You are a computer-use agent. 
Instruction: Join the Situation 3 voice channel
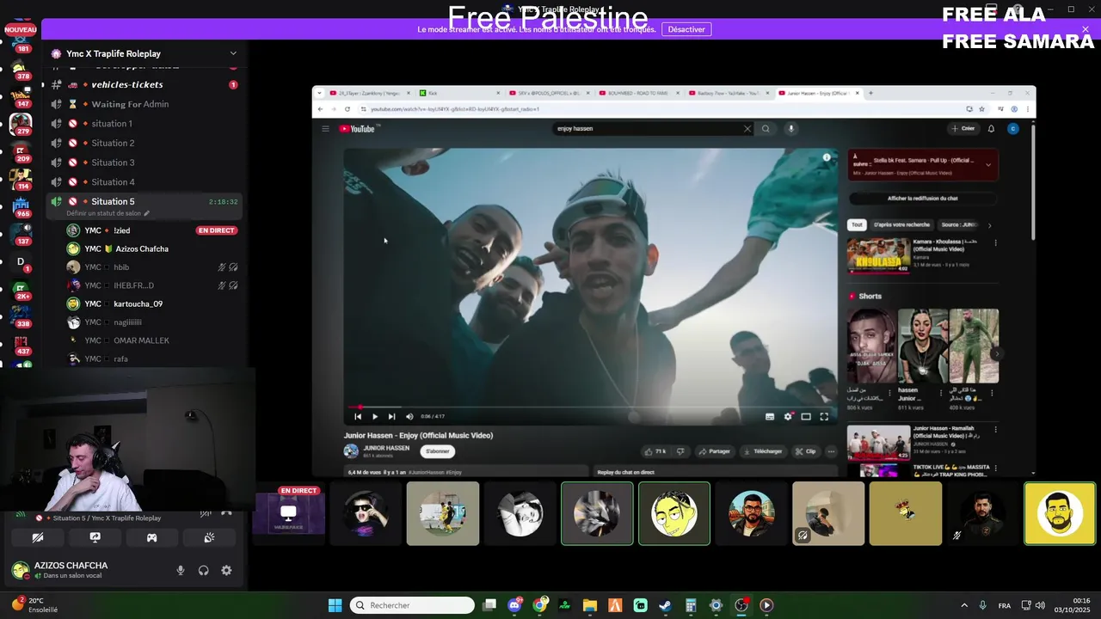145,162
